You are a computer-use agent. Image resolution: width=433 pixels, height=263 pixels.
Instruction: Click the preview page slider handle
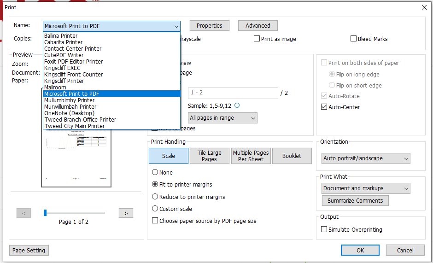[x=45, y=213]
